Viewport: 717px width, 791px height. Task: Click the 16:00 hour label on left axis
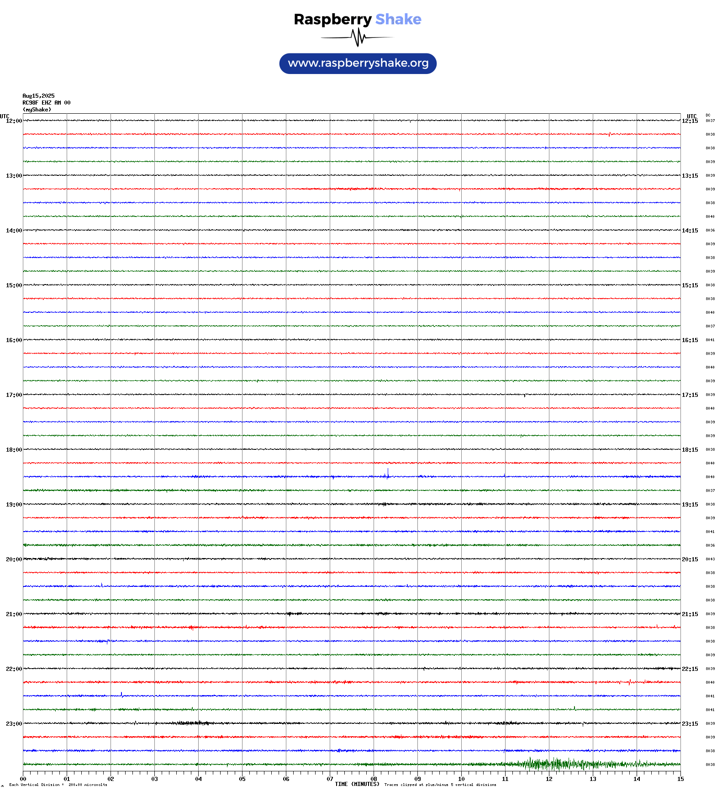coord(14,340)
